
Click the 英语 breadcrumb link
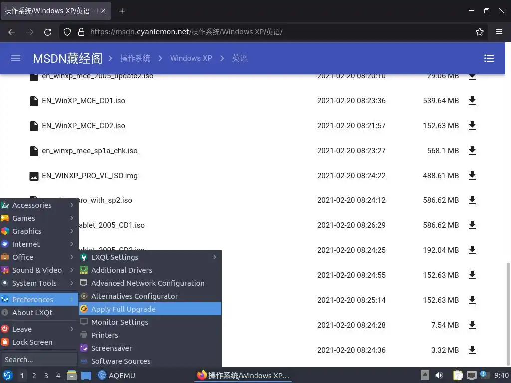[239, 58]
